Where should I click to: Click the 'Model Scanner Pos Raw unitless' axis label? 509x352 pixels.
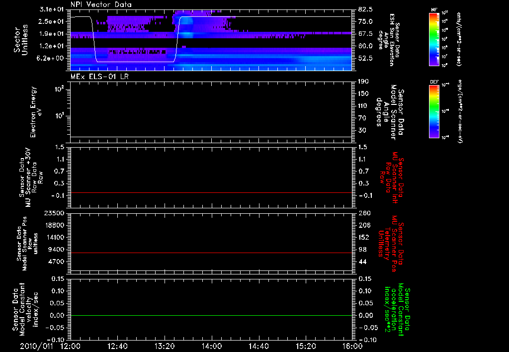click(x=27, y=244)
